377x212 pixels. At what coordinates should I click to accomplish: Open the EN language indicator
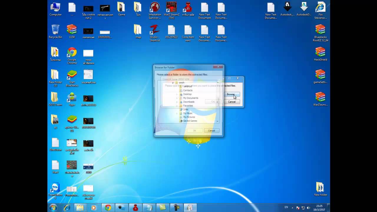[x=286, y=207]
